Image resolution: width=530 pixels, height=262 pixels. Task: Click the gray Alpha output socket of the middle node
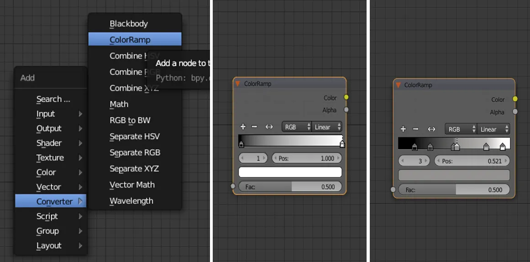346,110
